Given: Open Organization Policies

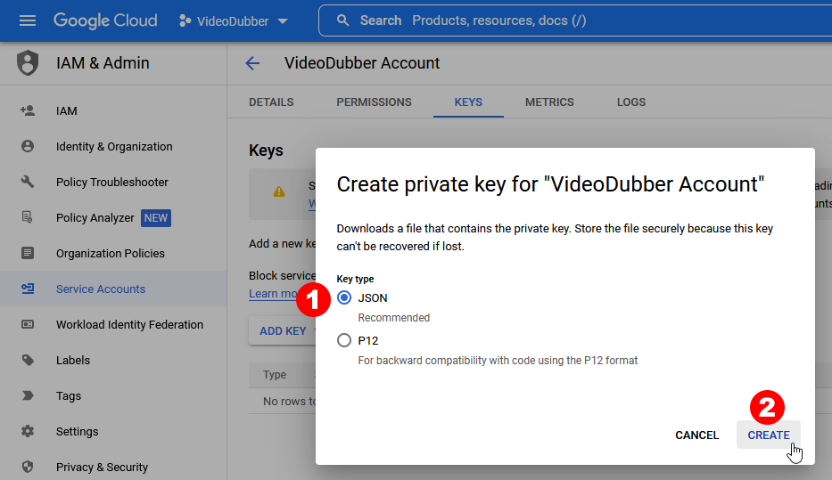Looking at the screenshot, I should tap(111, 253).
